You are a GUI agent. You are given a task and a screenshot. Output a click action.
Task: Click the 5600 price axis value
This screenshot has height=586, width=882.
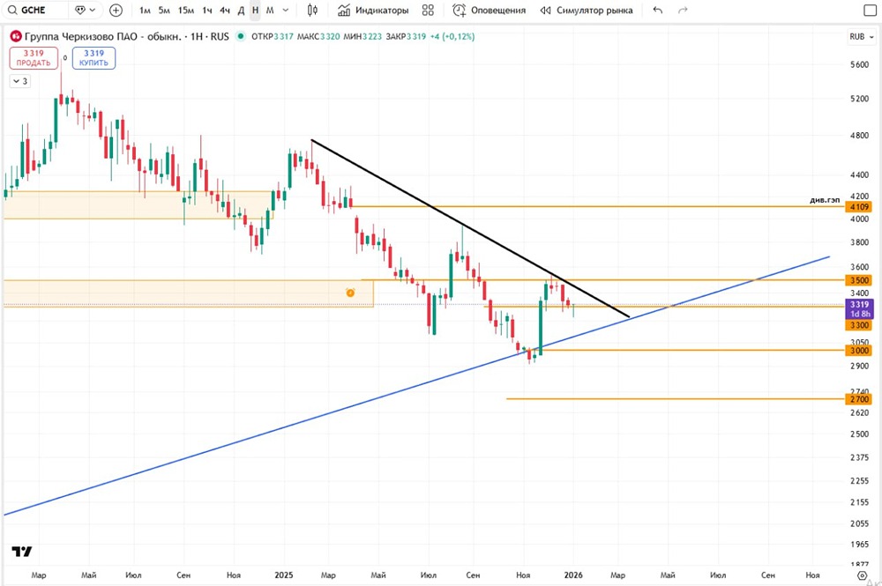coord(859,64)
